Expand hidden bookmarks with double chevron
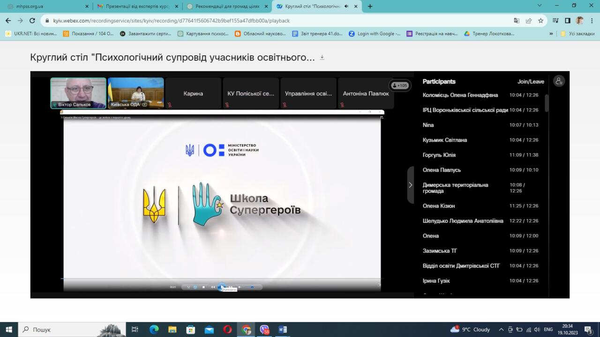Screen dimensions: 600x337 click(551, 34)
